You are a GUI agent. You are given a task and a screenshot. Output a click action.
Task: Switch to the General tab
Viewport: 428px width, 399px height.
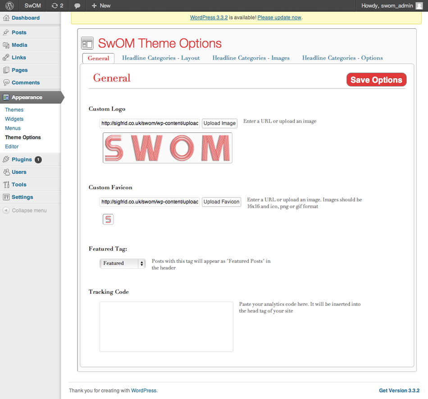pyautogui.click(x=98, y=58)
